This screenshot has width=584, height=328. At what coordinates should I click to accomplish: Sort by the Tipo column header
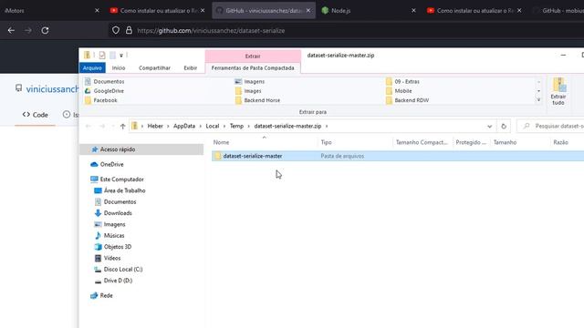point(327,142)
